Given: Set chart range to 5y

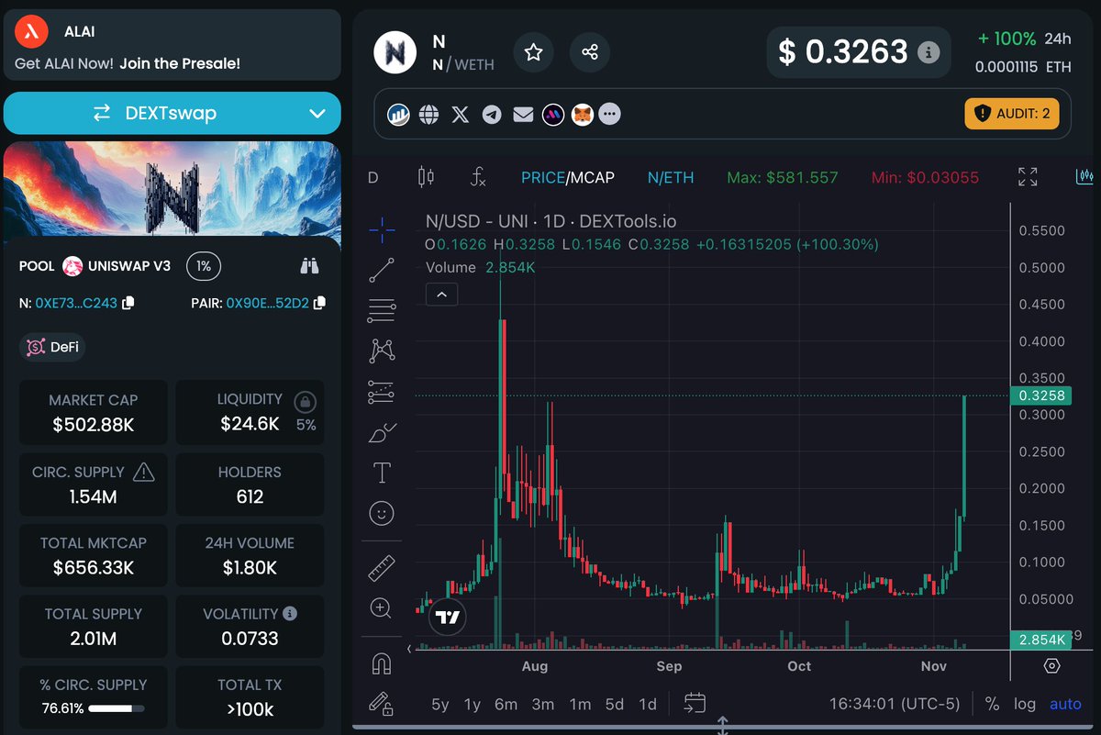Looking at the screenshot, I should point(440,704).
